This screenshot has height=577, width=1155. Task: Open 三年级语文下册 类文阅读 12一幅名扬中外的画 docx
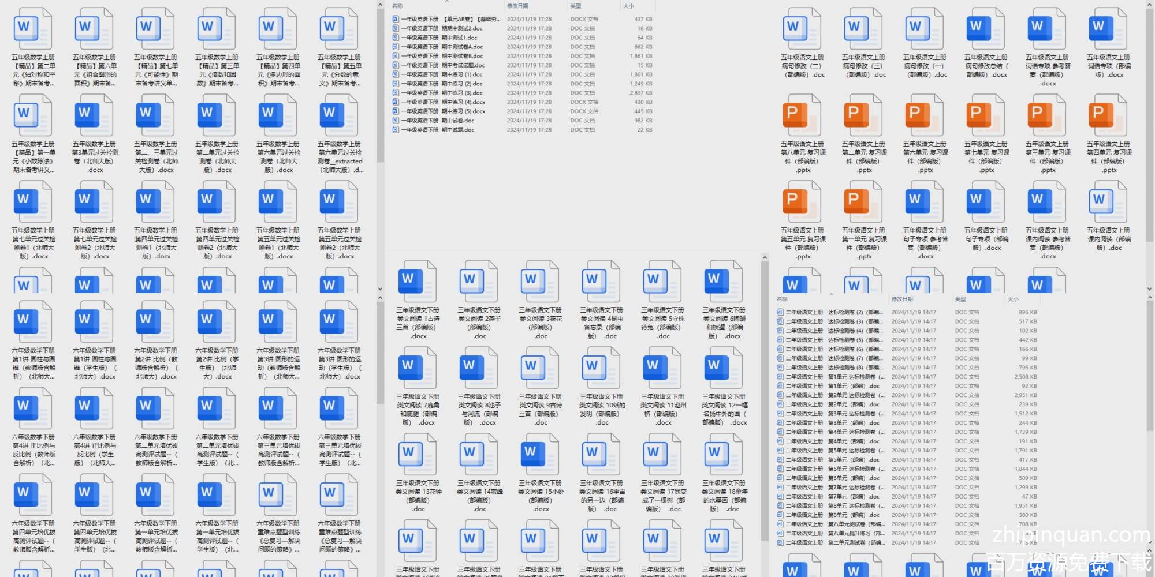724,368
